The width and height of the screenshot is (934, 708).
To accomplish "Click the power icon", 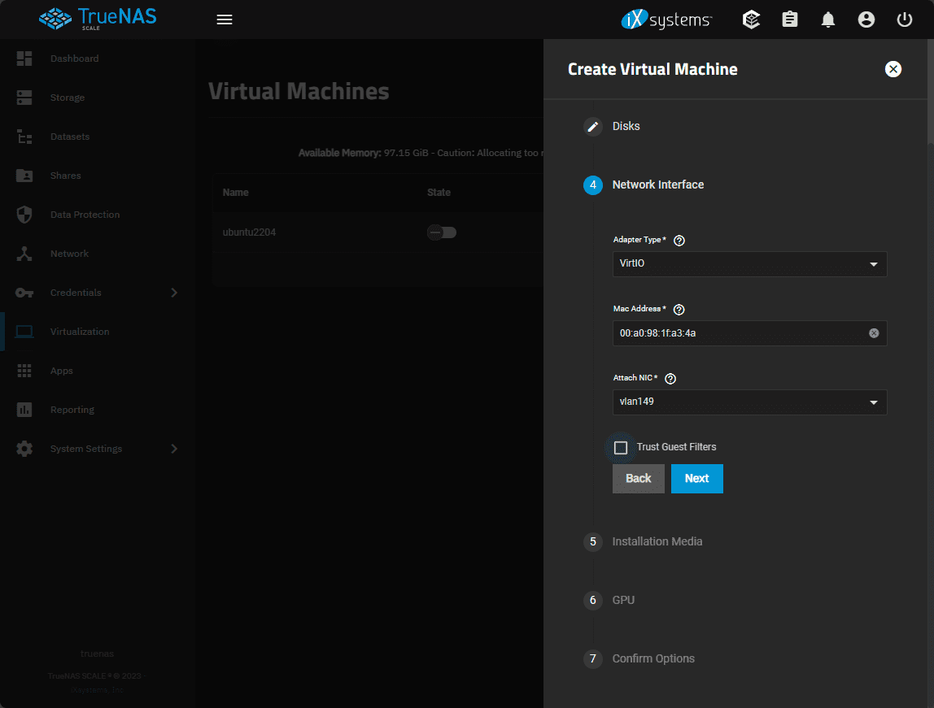I will point(905,20).
